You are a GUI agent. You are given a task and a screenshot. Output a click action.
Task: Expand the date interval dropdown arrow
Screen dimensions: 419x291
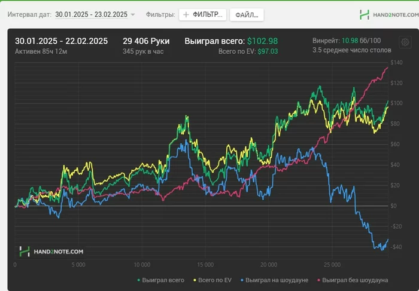click(133, 15)
